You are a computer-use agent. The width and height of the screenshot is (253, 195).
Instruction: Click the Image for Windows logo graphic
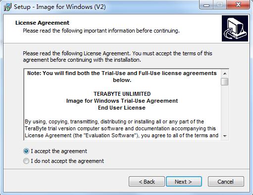(235, 28)
